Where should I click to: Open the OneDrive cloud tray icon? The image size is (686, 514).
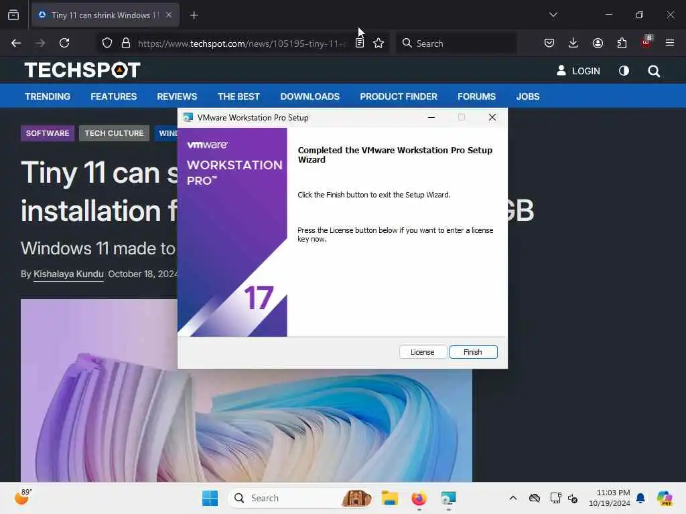(x=535, y=498)
